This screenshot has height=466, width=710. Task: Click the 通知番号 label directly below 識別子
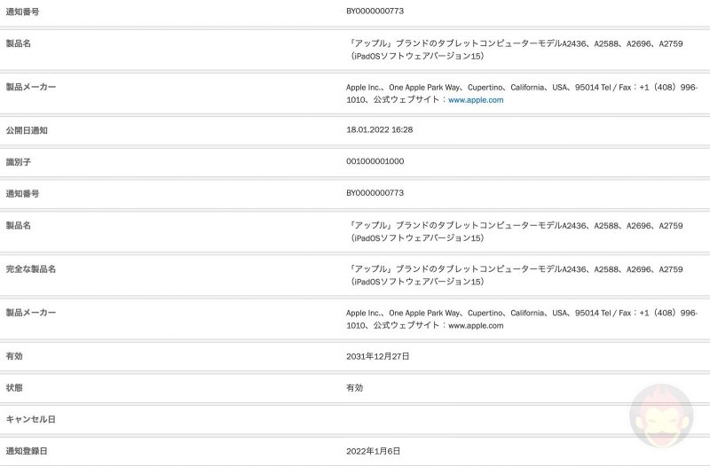coord(22,193)
